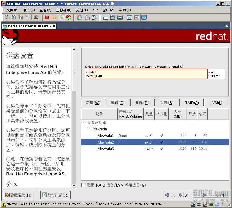The image size is (232, 208).
Task: Tick the hide RAID/LVM members checkbox
Action: click(x=83, y=185)
